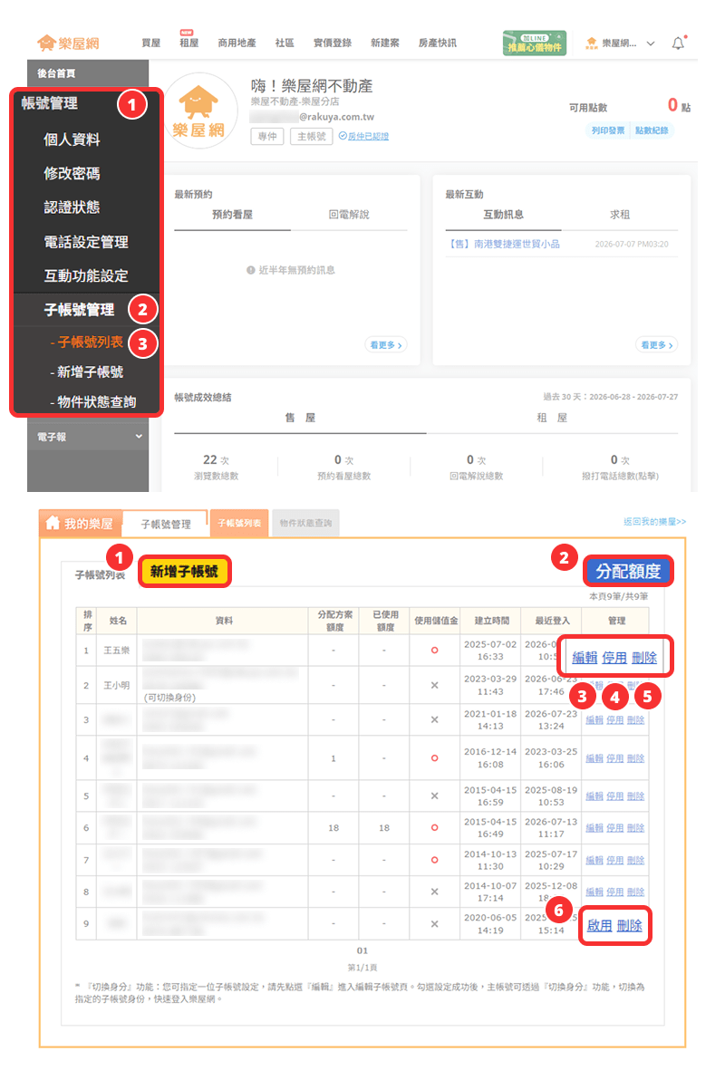This screenshot has height=1080, width=725.
Task: Switch to the 求租 tab
Action: pyautogui.click(x=620, y=215)
